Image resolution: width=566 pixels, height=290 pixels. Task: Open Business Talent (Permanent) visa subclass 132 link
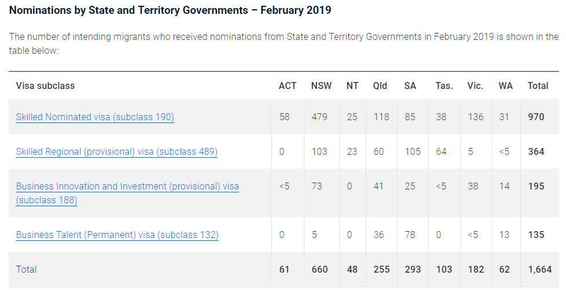(x=117, y=235)
